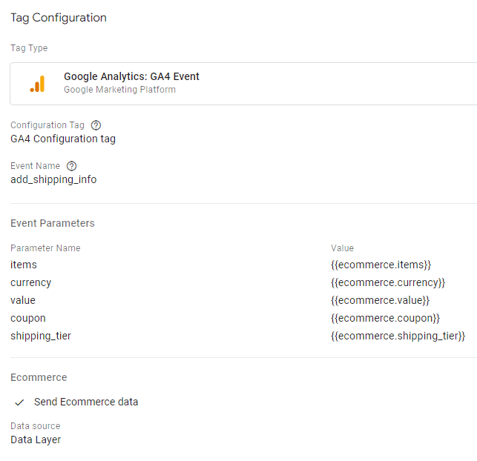This screenshot has height=461, width=477.
Task: Click the {{ecommerce.currency}} value
Action: [388, 282]
